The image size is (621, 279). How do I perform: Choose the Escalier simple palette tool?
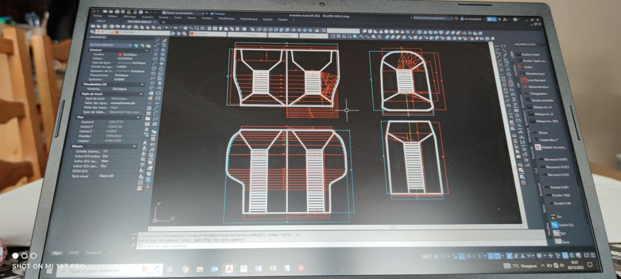point(532,54)
